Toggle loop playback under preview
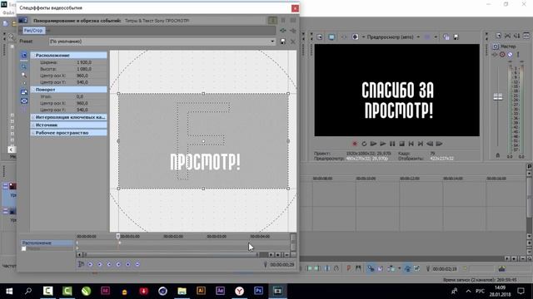Image resolution: width=533 pixels, height=299 pixels. (364, 144)
